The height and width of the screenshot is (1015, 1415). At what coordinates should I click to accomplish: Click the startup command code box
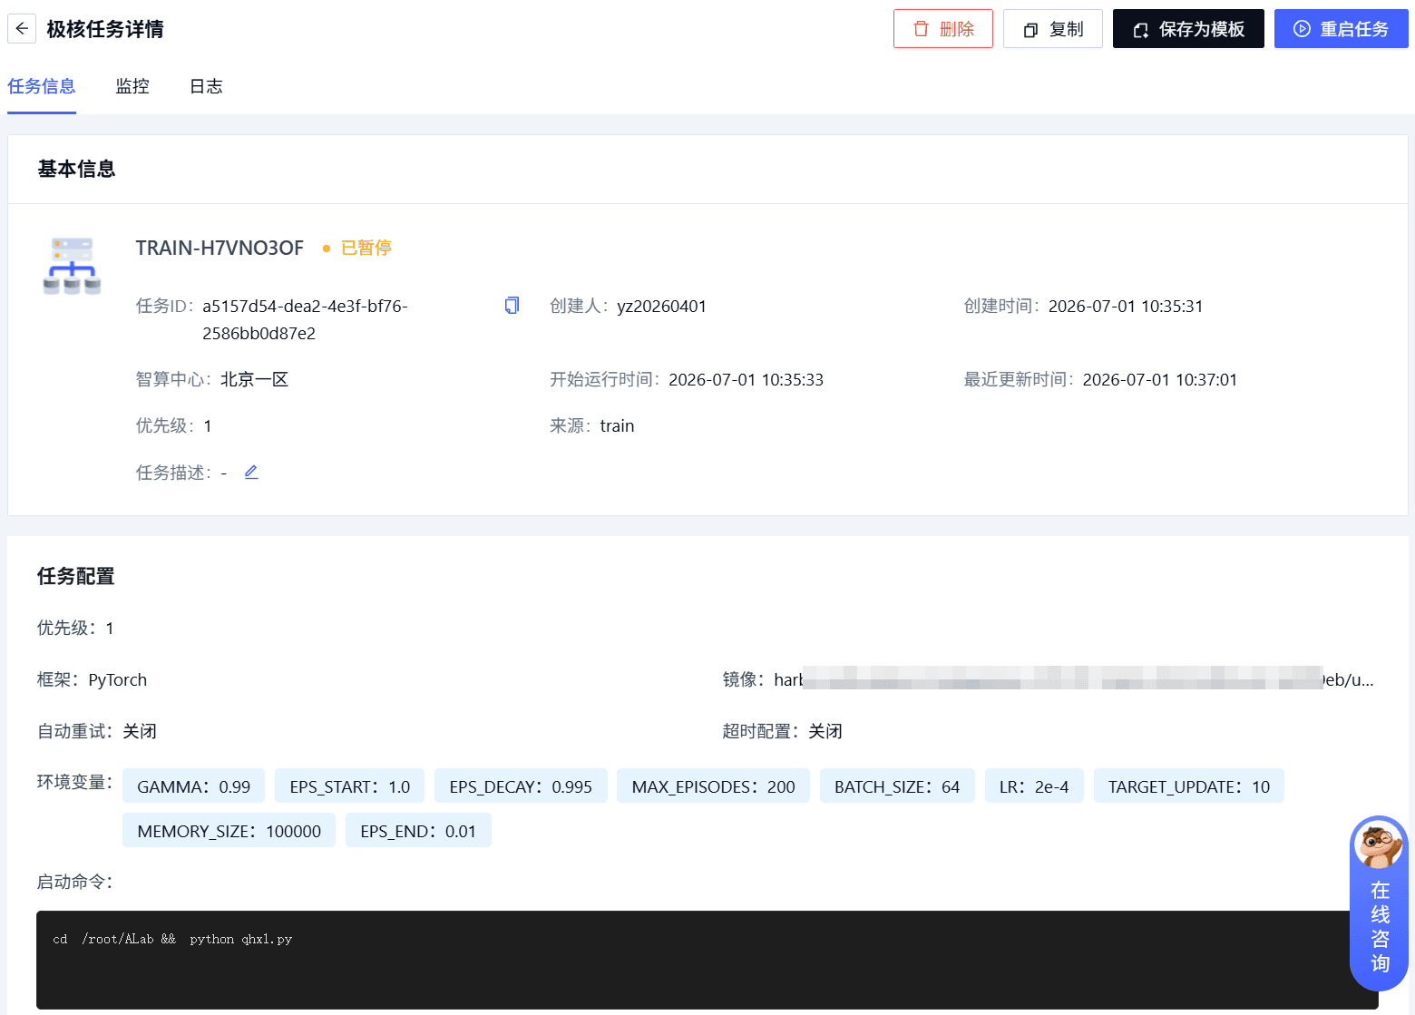click(707, 960)
